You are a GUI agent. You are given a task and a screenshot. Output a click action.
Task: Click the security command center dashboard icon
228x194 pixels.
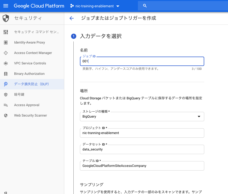click(6, 32)
